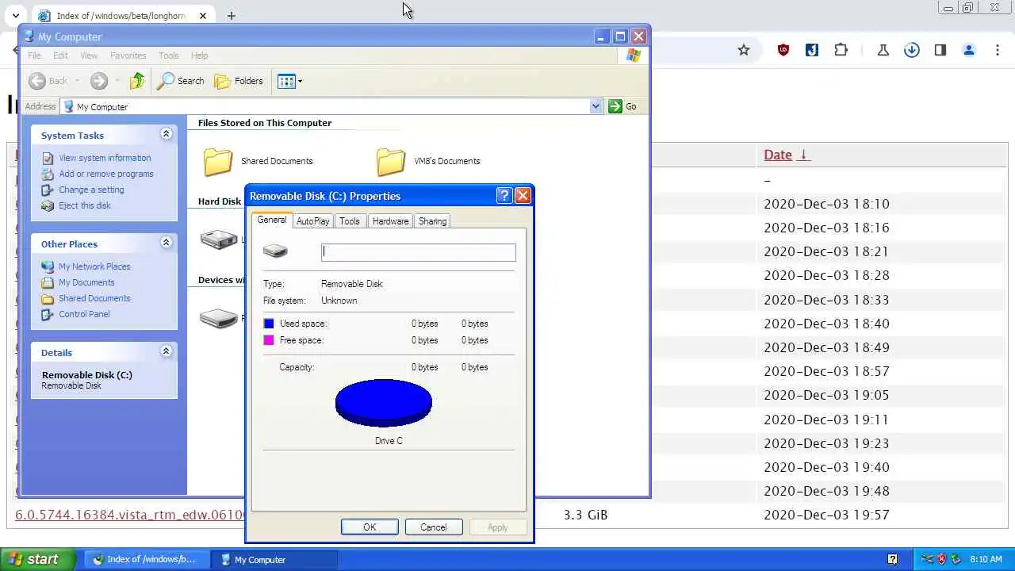1015x571 pixels.
Task: Select the VM8's Documents folder icon
Action: coord(391,162)
